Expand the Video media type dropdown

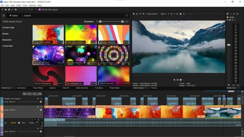[14, 16]
